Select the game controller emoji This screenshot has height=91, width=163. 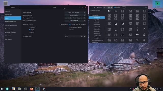point(137,35)
